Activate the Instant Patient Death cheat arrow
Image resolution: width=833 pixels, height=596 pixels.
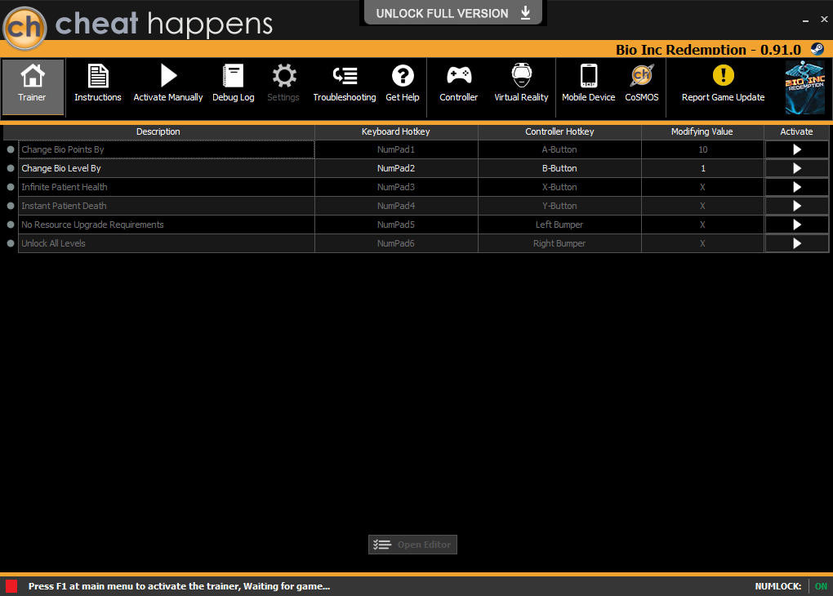coord(796,206)
